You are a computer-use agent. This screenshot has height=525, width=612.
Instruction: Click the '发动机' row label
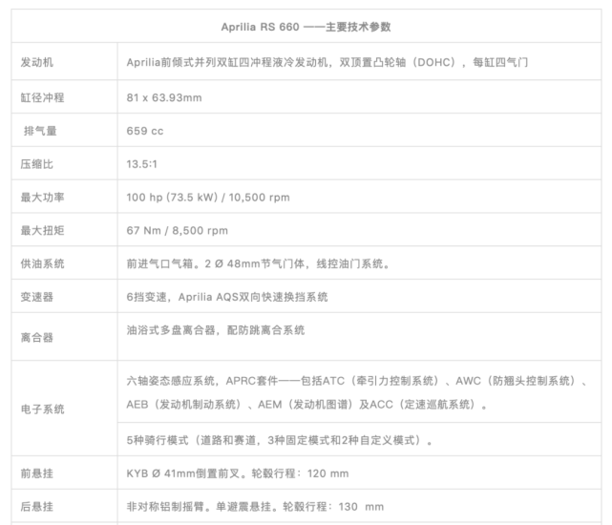tap(37, 62)
